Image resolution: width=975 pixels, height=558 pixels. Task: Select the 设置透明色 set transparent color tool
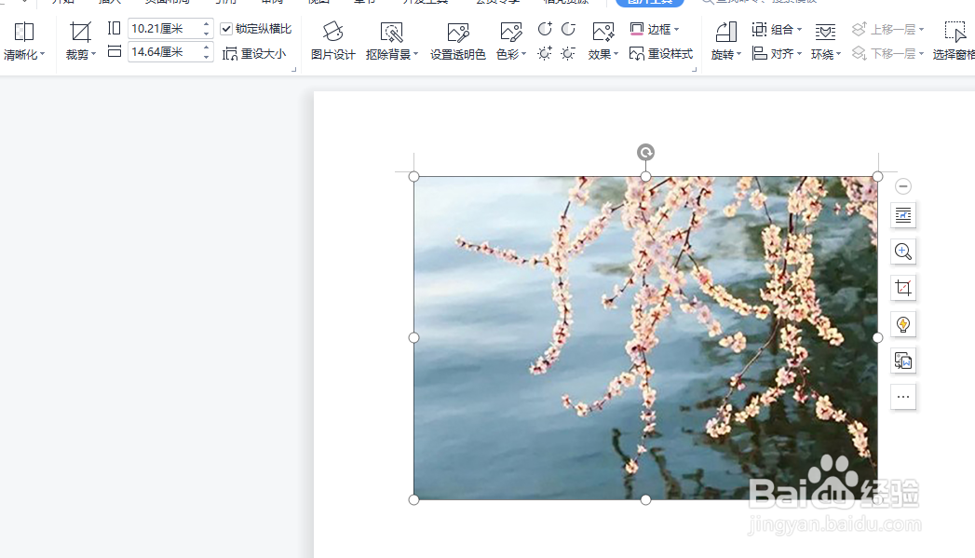[x=457, y=41]
